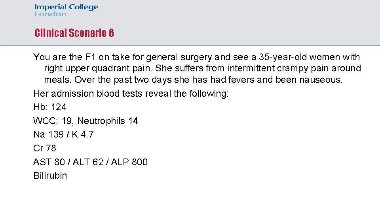Viewport: 380px width, 214px height.
Task: Click the ALT 62 value
Action: [x=88, y=162]
